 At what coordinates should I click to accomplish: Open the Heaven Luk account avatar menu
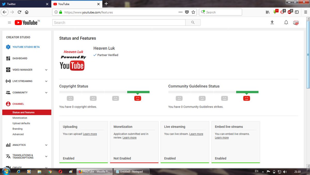296,23
